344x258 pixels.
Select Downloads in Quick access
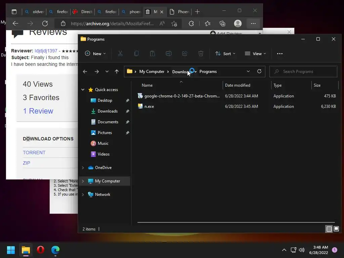(107, 111)
